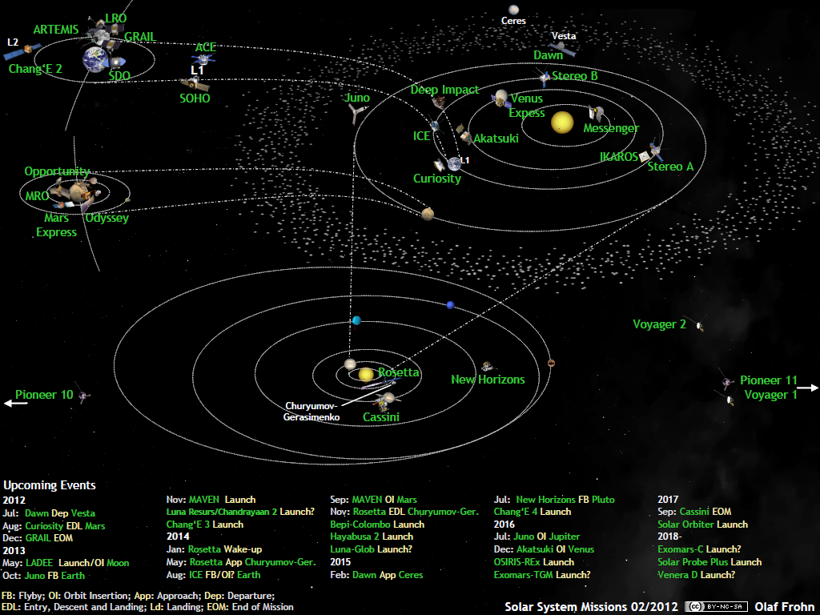820x615 pixels.
Task: Click the Olaf Frohn author credit
Action: [785, 606]
